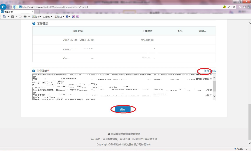251x151 pixels.
Task: Click down arrow of self-evaluation scrollbar
Action: [214, 96]
